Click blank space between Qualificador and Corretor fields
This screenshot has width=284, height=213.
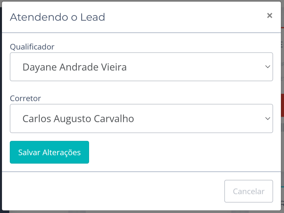tap(140, 90)
